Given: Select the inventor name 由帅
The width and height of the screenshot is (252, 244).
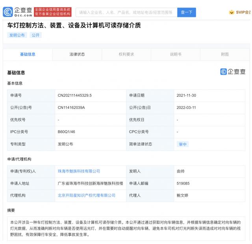Looking at the screenshot, I should tap(180, 171).
